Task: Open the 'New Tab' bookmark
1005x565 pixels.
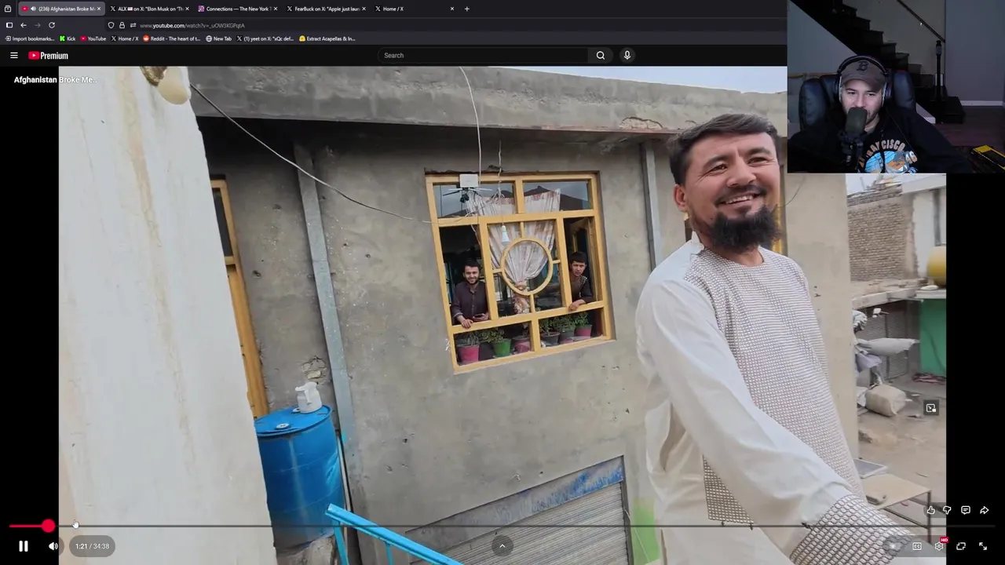Action: [x=219, y=38]
